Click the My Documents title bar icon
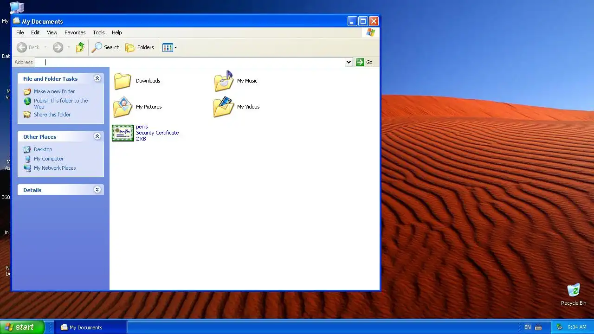This screenshot has height=334, width=594. pos(17,21)
